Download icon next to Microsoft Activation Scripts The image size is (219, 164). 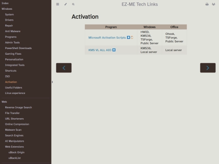[x=128, y=37]
